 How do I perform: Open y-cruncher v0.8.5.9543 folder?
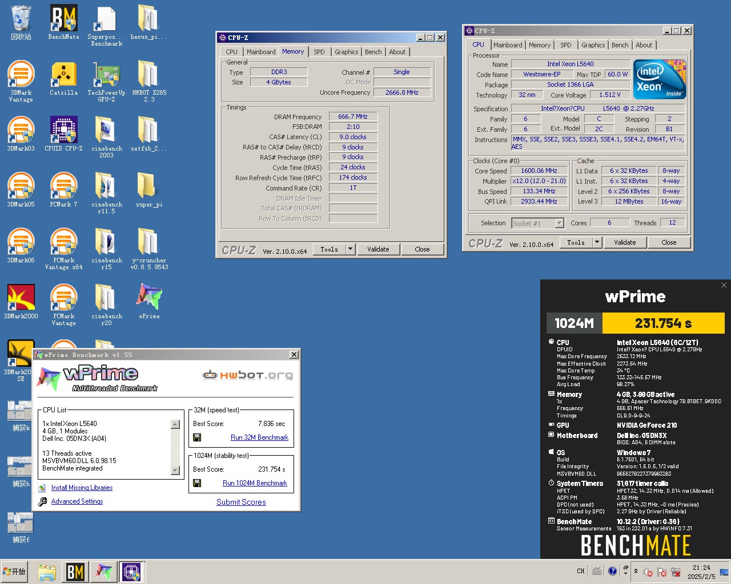tap(148, 249)
